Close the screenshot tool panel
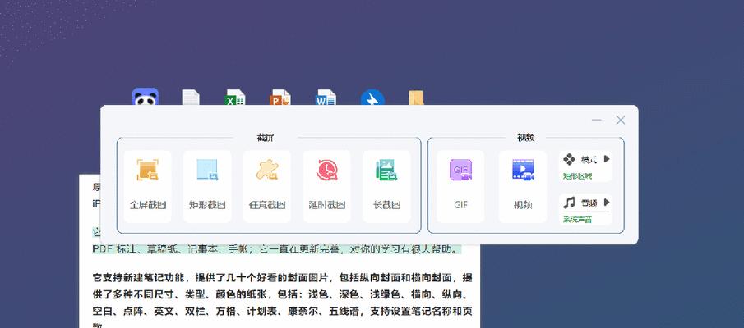Image resolution: width=744 pixels, height=328 pixels. click(x=620, y=121)
